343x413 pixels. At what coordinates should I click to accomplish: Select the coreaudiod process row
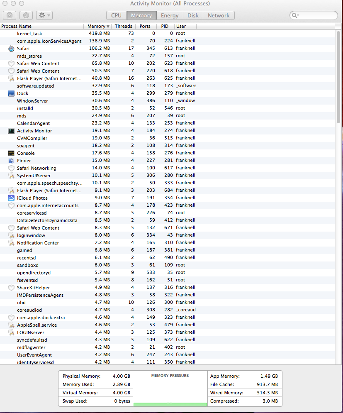point(168,310)
